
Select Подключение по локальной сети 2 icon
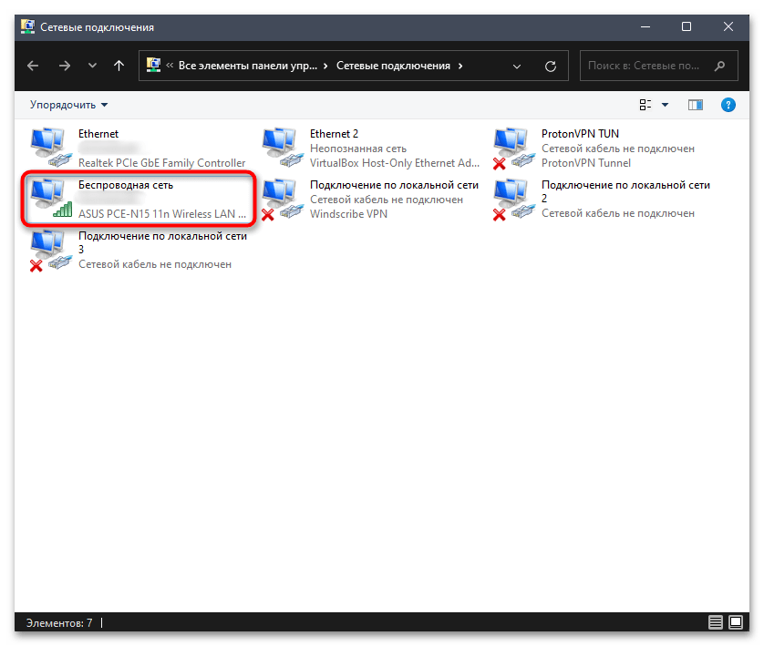point(511,199)
